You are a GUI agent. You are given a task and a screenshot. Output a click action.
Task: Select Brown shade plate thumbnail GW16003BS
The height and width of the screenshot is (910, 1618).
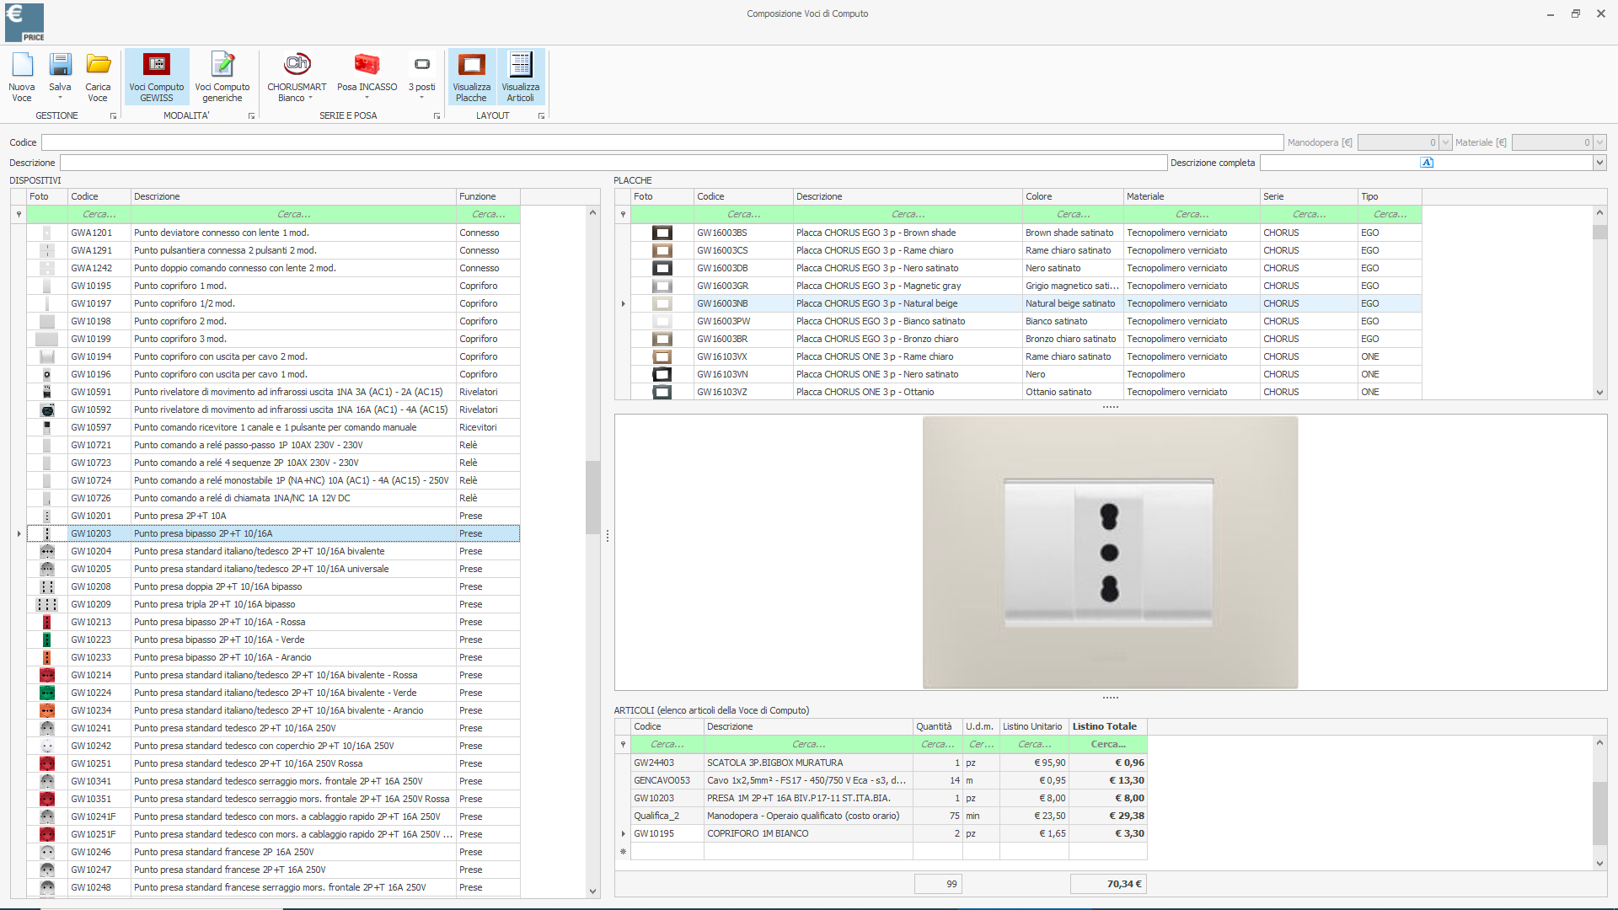pos(662,233)
